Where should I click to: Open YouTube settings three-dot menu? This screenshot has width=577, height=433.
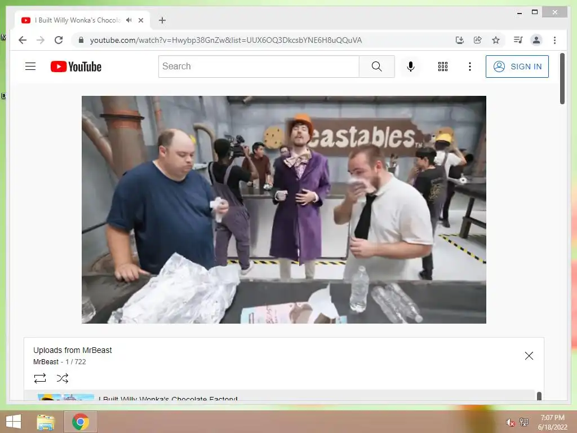469,67
